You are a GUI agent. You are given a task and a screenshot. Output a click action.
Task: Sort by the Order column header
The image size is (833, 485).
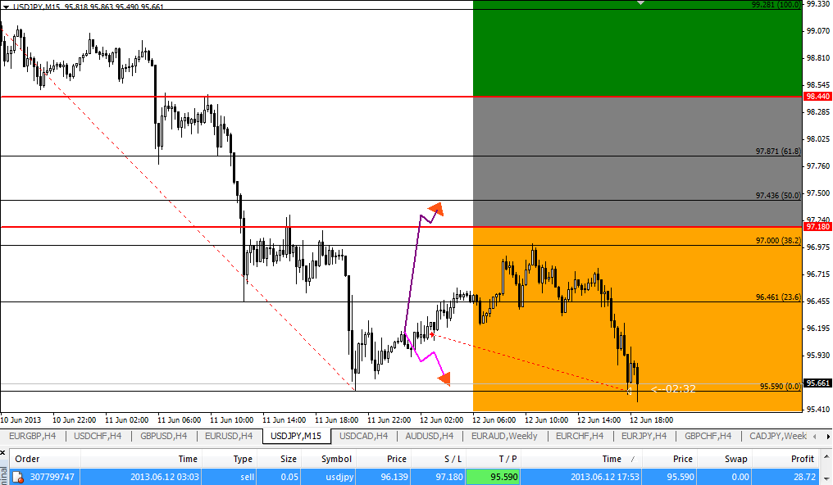tap(27, 459)
